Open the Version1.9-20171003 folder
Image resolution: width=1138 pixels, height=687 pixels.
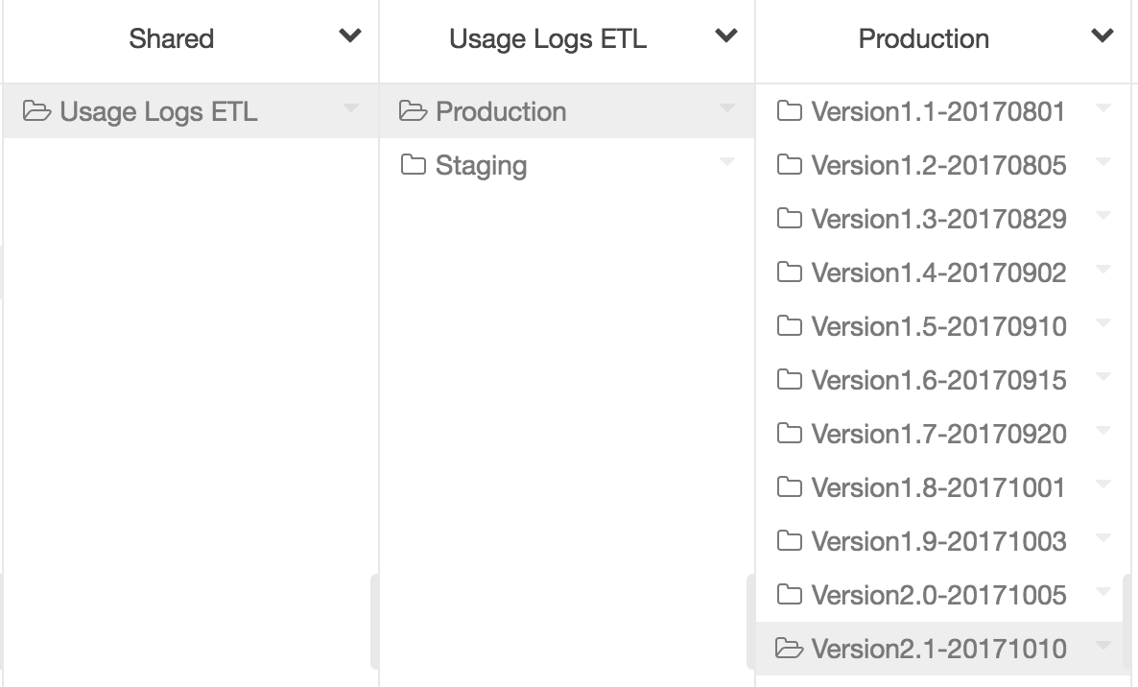[x=938, y=541]
